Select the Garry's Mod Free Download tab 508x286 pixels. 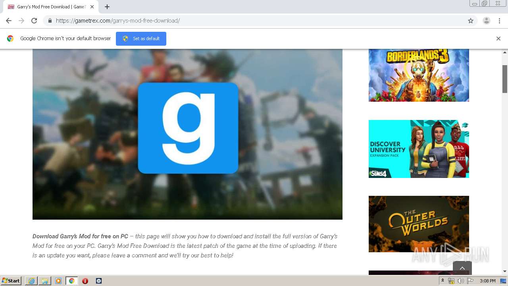point(51,7)
